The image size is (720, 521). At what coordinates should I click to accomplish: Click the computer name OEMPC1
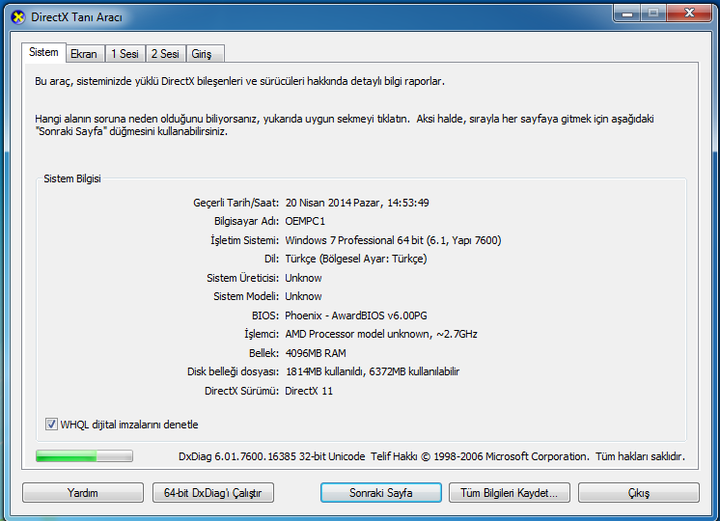[305, 221]
